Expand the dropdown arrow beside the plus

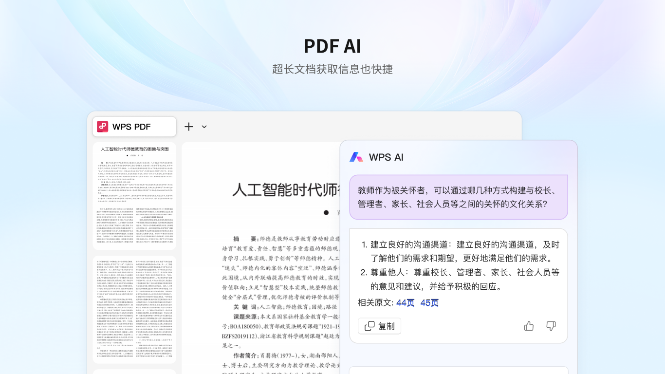(204, 127)
